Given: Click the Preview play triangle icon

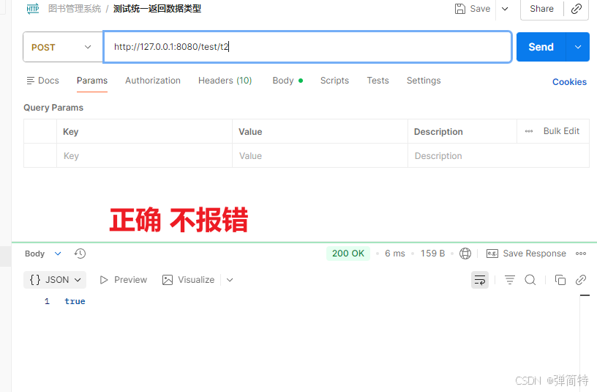Looking at the screenshot, I should (x=104, y=280).
